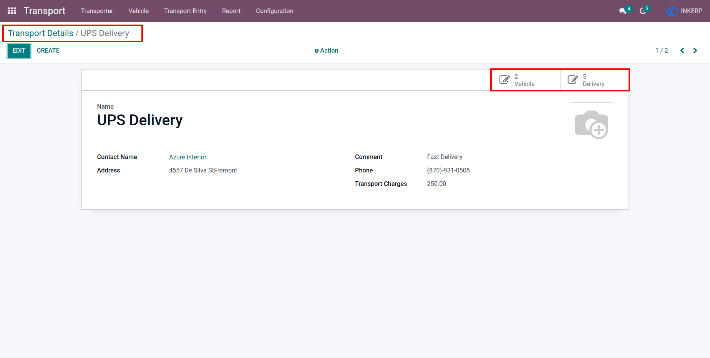Go to the previous record arrow
The width and height of the screenshot is (710, 358).
682,51
